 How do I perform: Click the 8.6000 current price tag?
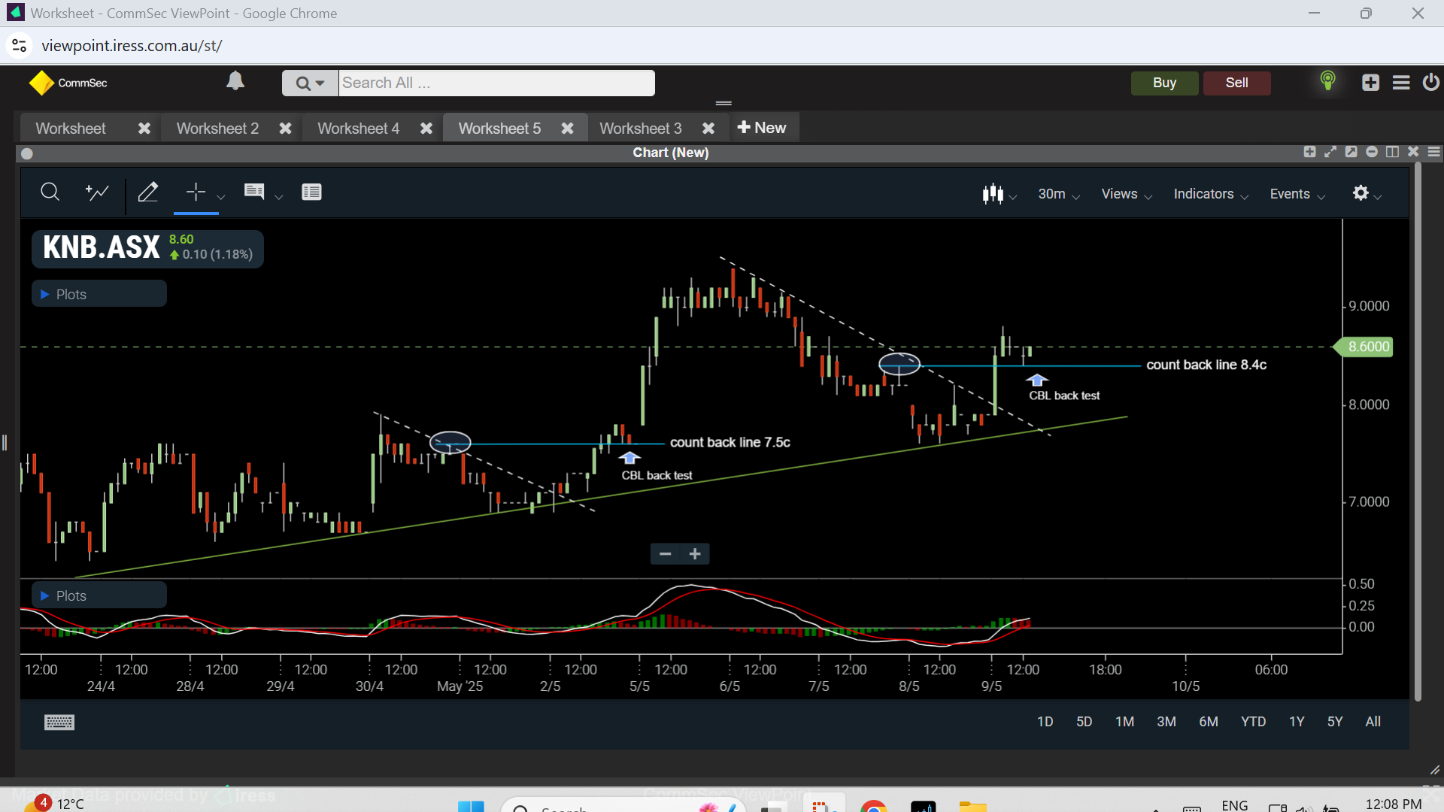coord(1364,347)
